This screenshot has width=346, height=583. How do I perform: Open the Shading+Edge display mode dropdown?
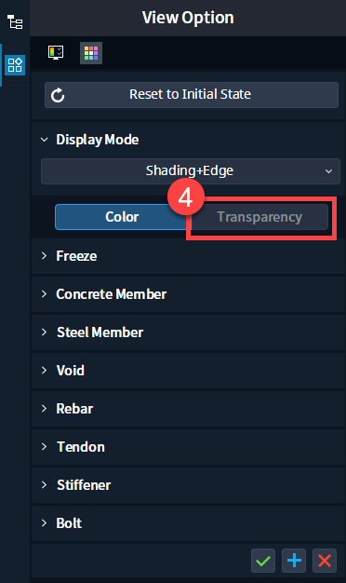(x=191, y=171)
